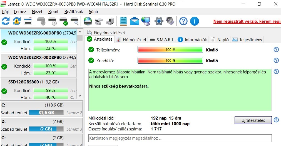The width and height of the screenshot is (281, 146).
Task: Switch to the Teljesítmény tab
Action: coord(247,40)
